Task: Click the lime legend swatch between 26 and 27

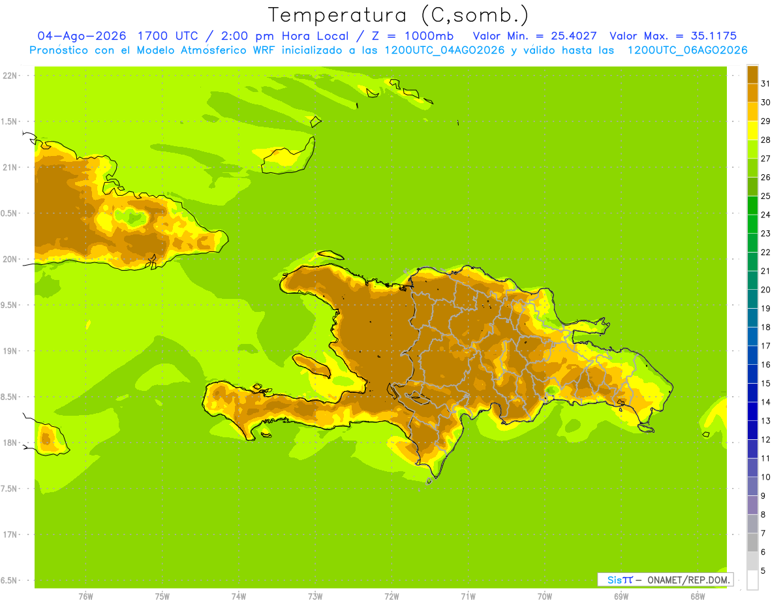Action: (x=752, y=168)
